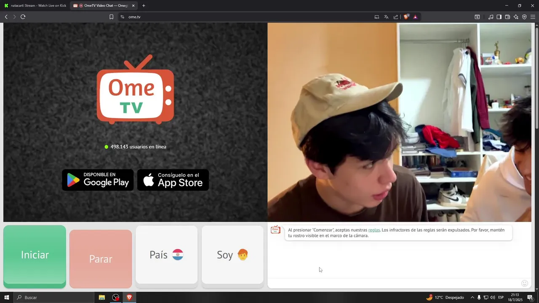Click the Parar button
This screenshot has width=539, height=303.
pyautogui.click(x=101, y=259)
